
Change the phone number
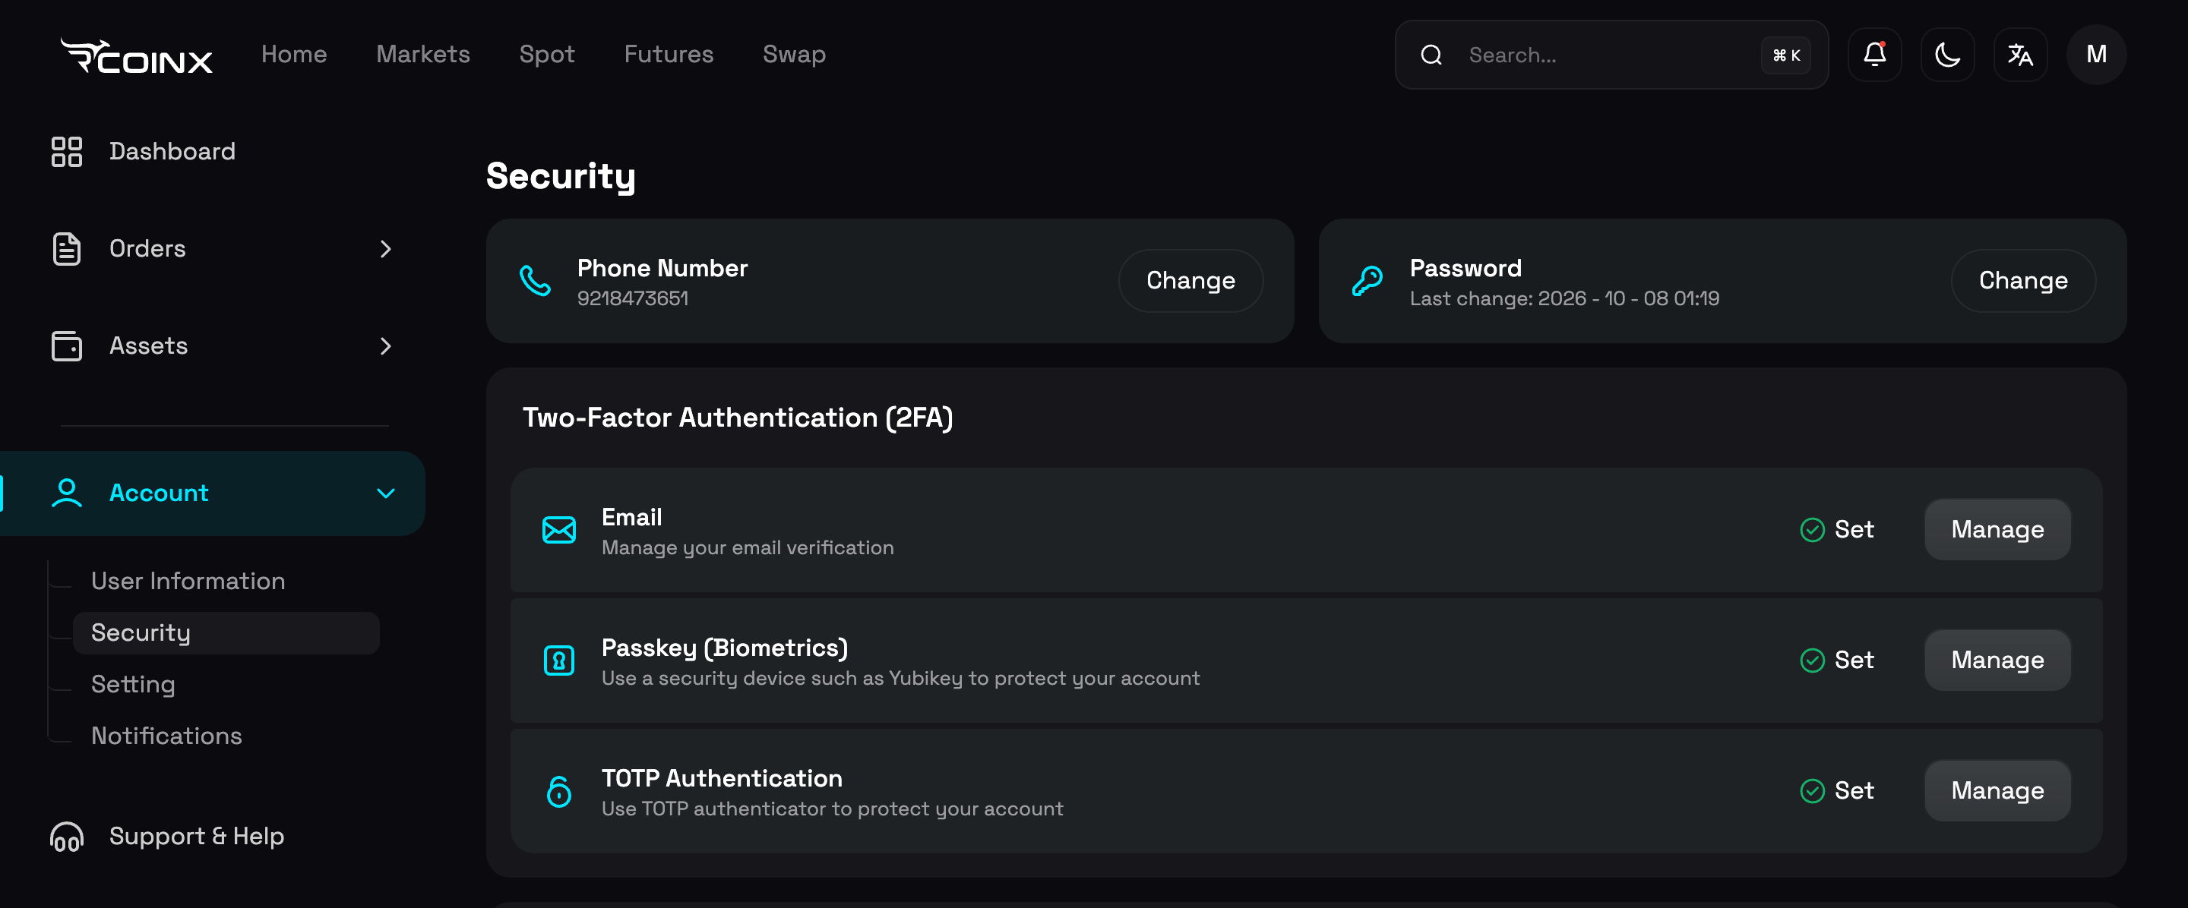(x=1190, y=281)
